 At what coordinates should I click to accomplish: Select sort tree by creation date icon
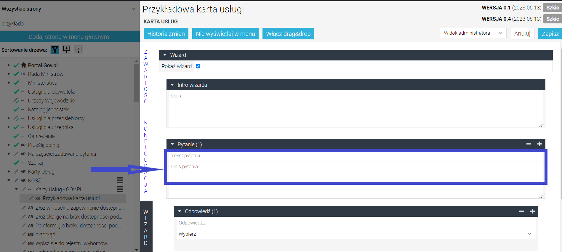67,50
